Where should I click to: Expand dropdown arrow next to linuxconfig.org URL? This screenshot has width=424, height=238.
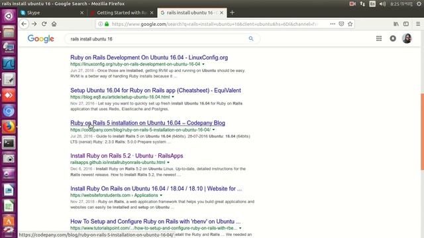coord(203,64)
